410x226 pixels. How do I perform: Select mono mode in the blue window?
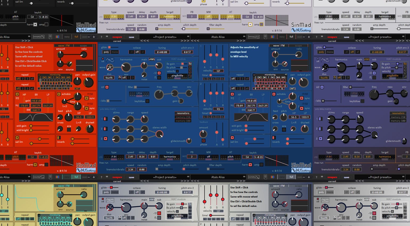coord(115,52)
